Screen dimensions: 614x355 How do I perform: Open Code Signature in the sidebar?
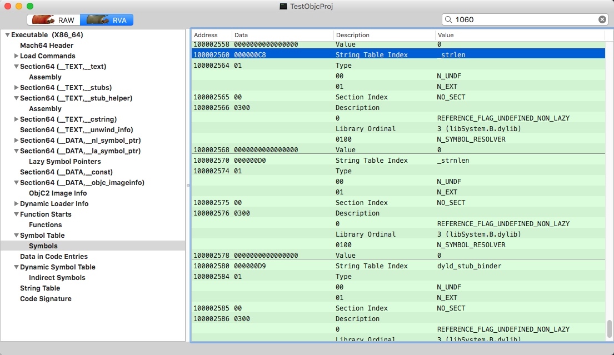46,299
